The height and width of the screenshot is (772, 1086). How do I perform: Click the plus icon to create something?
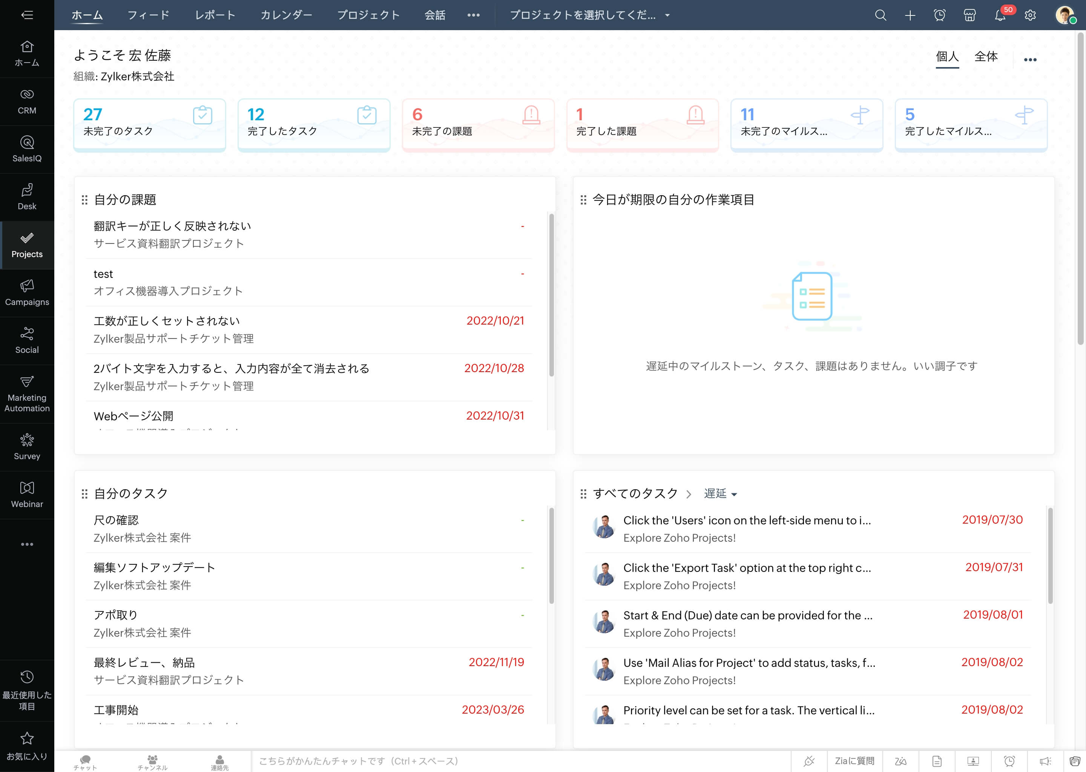(x=910, y=15)
